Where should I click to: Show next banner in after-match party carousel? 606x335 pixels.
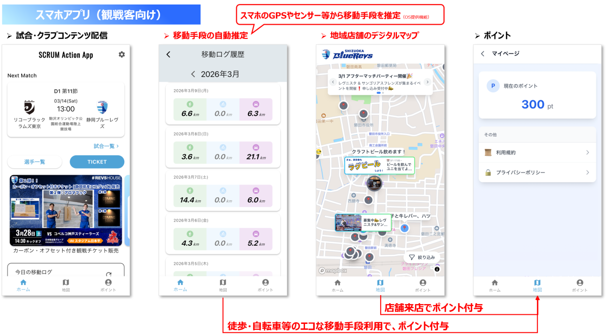tap(427, 82)
